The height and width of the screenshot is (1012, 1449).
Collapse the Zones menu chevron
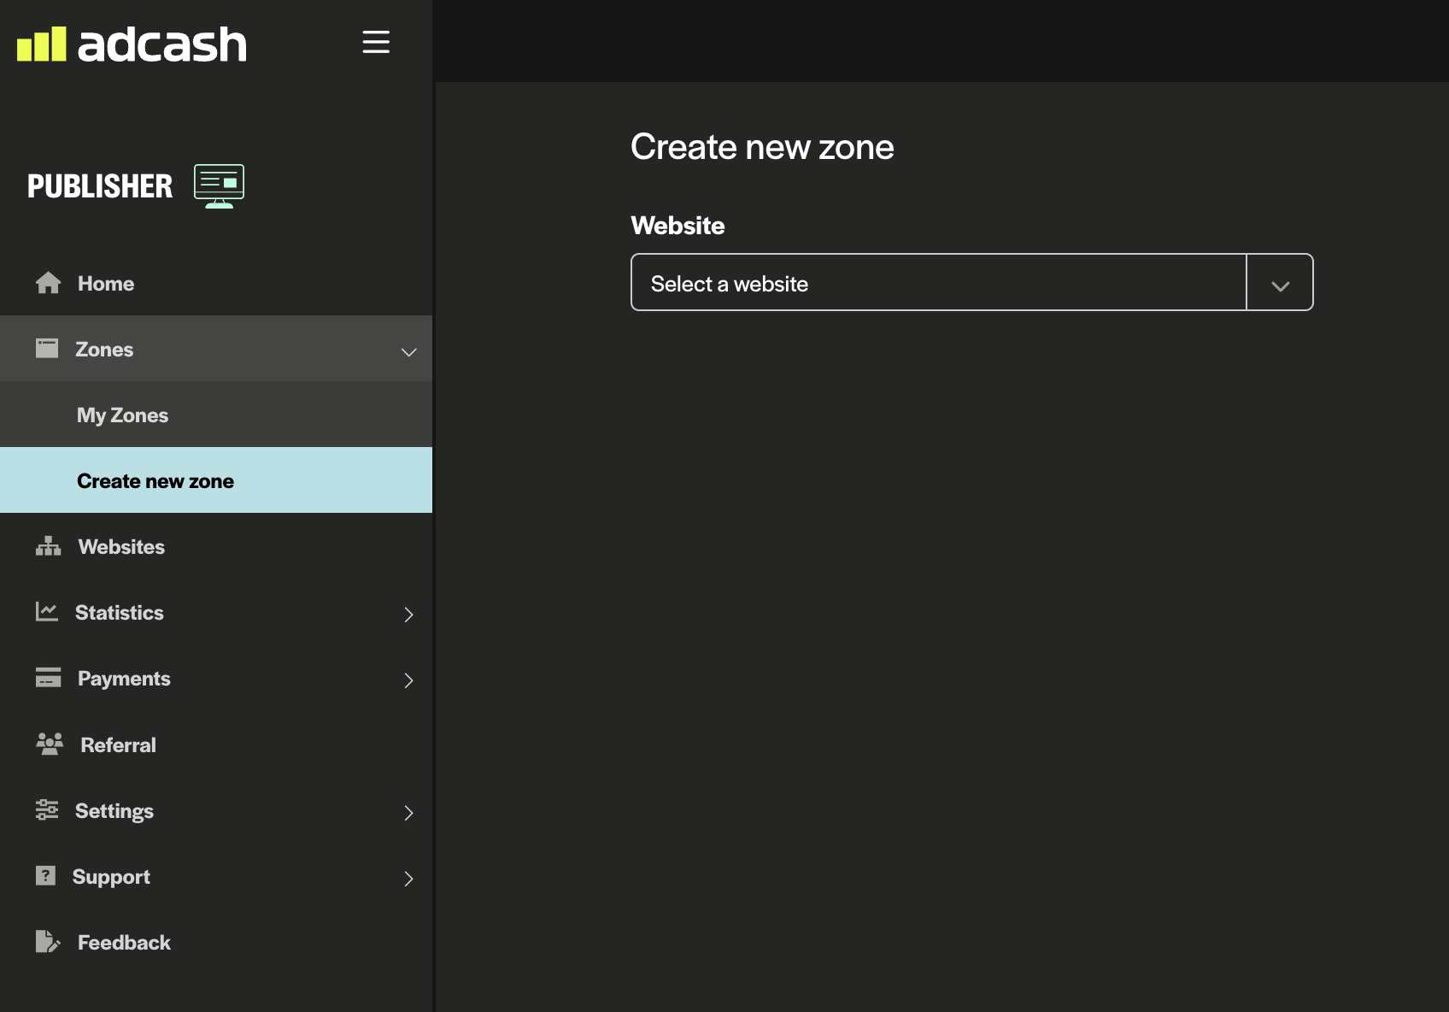click(x=408, y=351)
